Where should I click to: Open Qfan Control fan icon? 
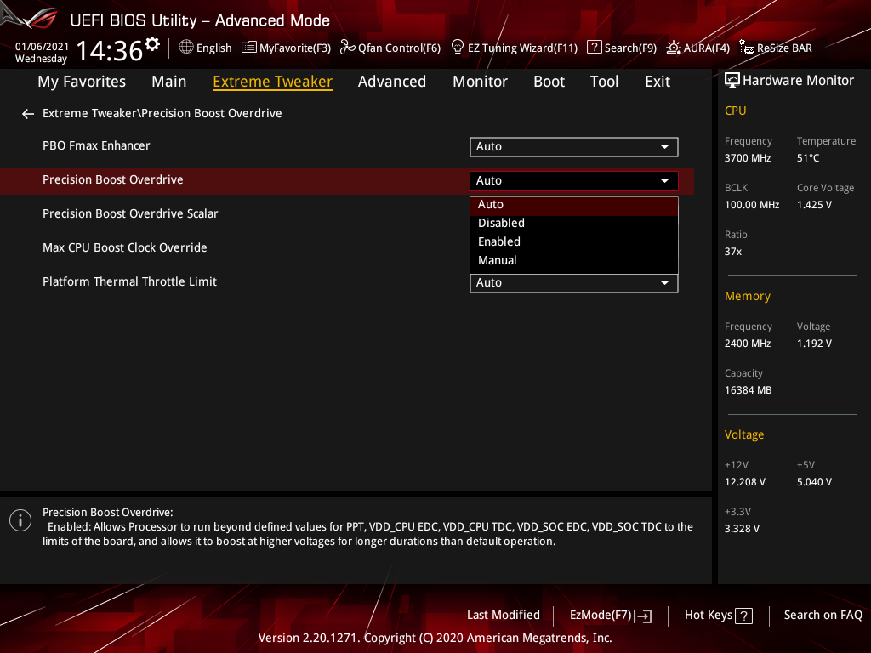pos(347,48)
